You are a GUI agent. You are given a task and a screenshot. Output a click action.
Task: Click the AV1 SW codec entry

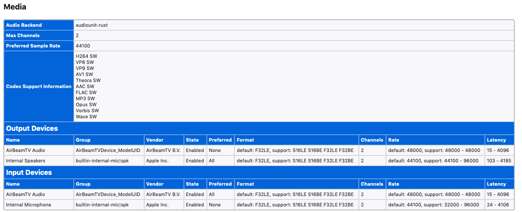pos(84,74)
